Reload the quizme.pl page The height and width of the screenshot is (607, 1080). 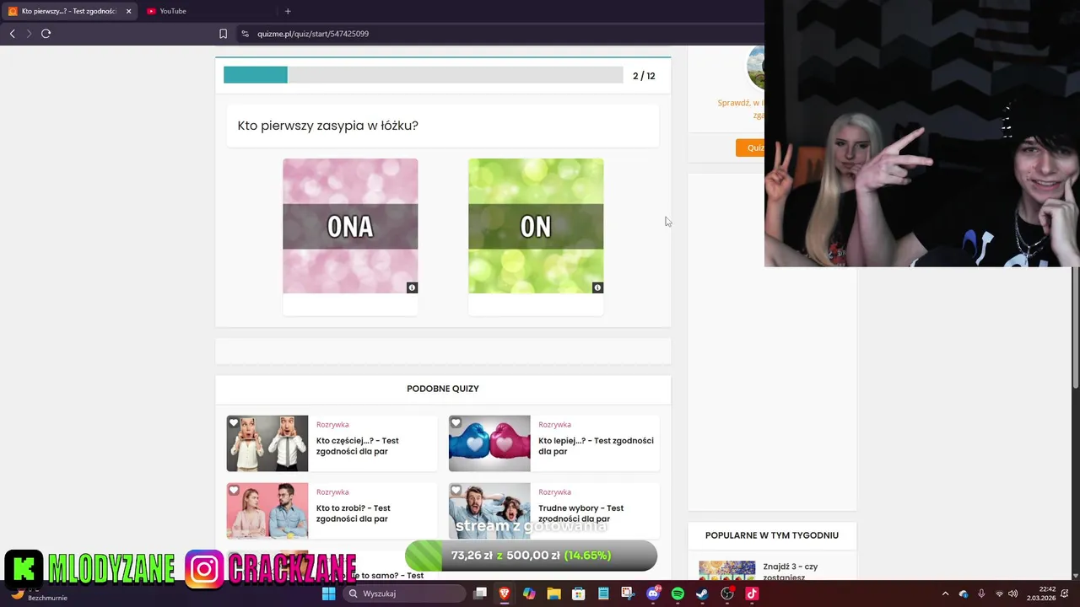(46, 34)
